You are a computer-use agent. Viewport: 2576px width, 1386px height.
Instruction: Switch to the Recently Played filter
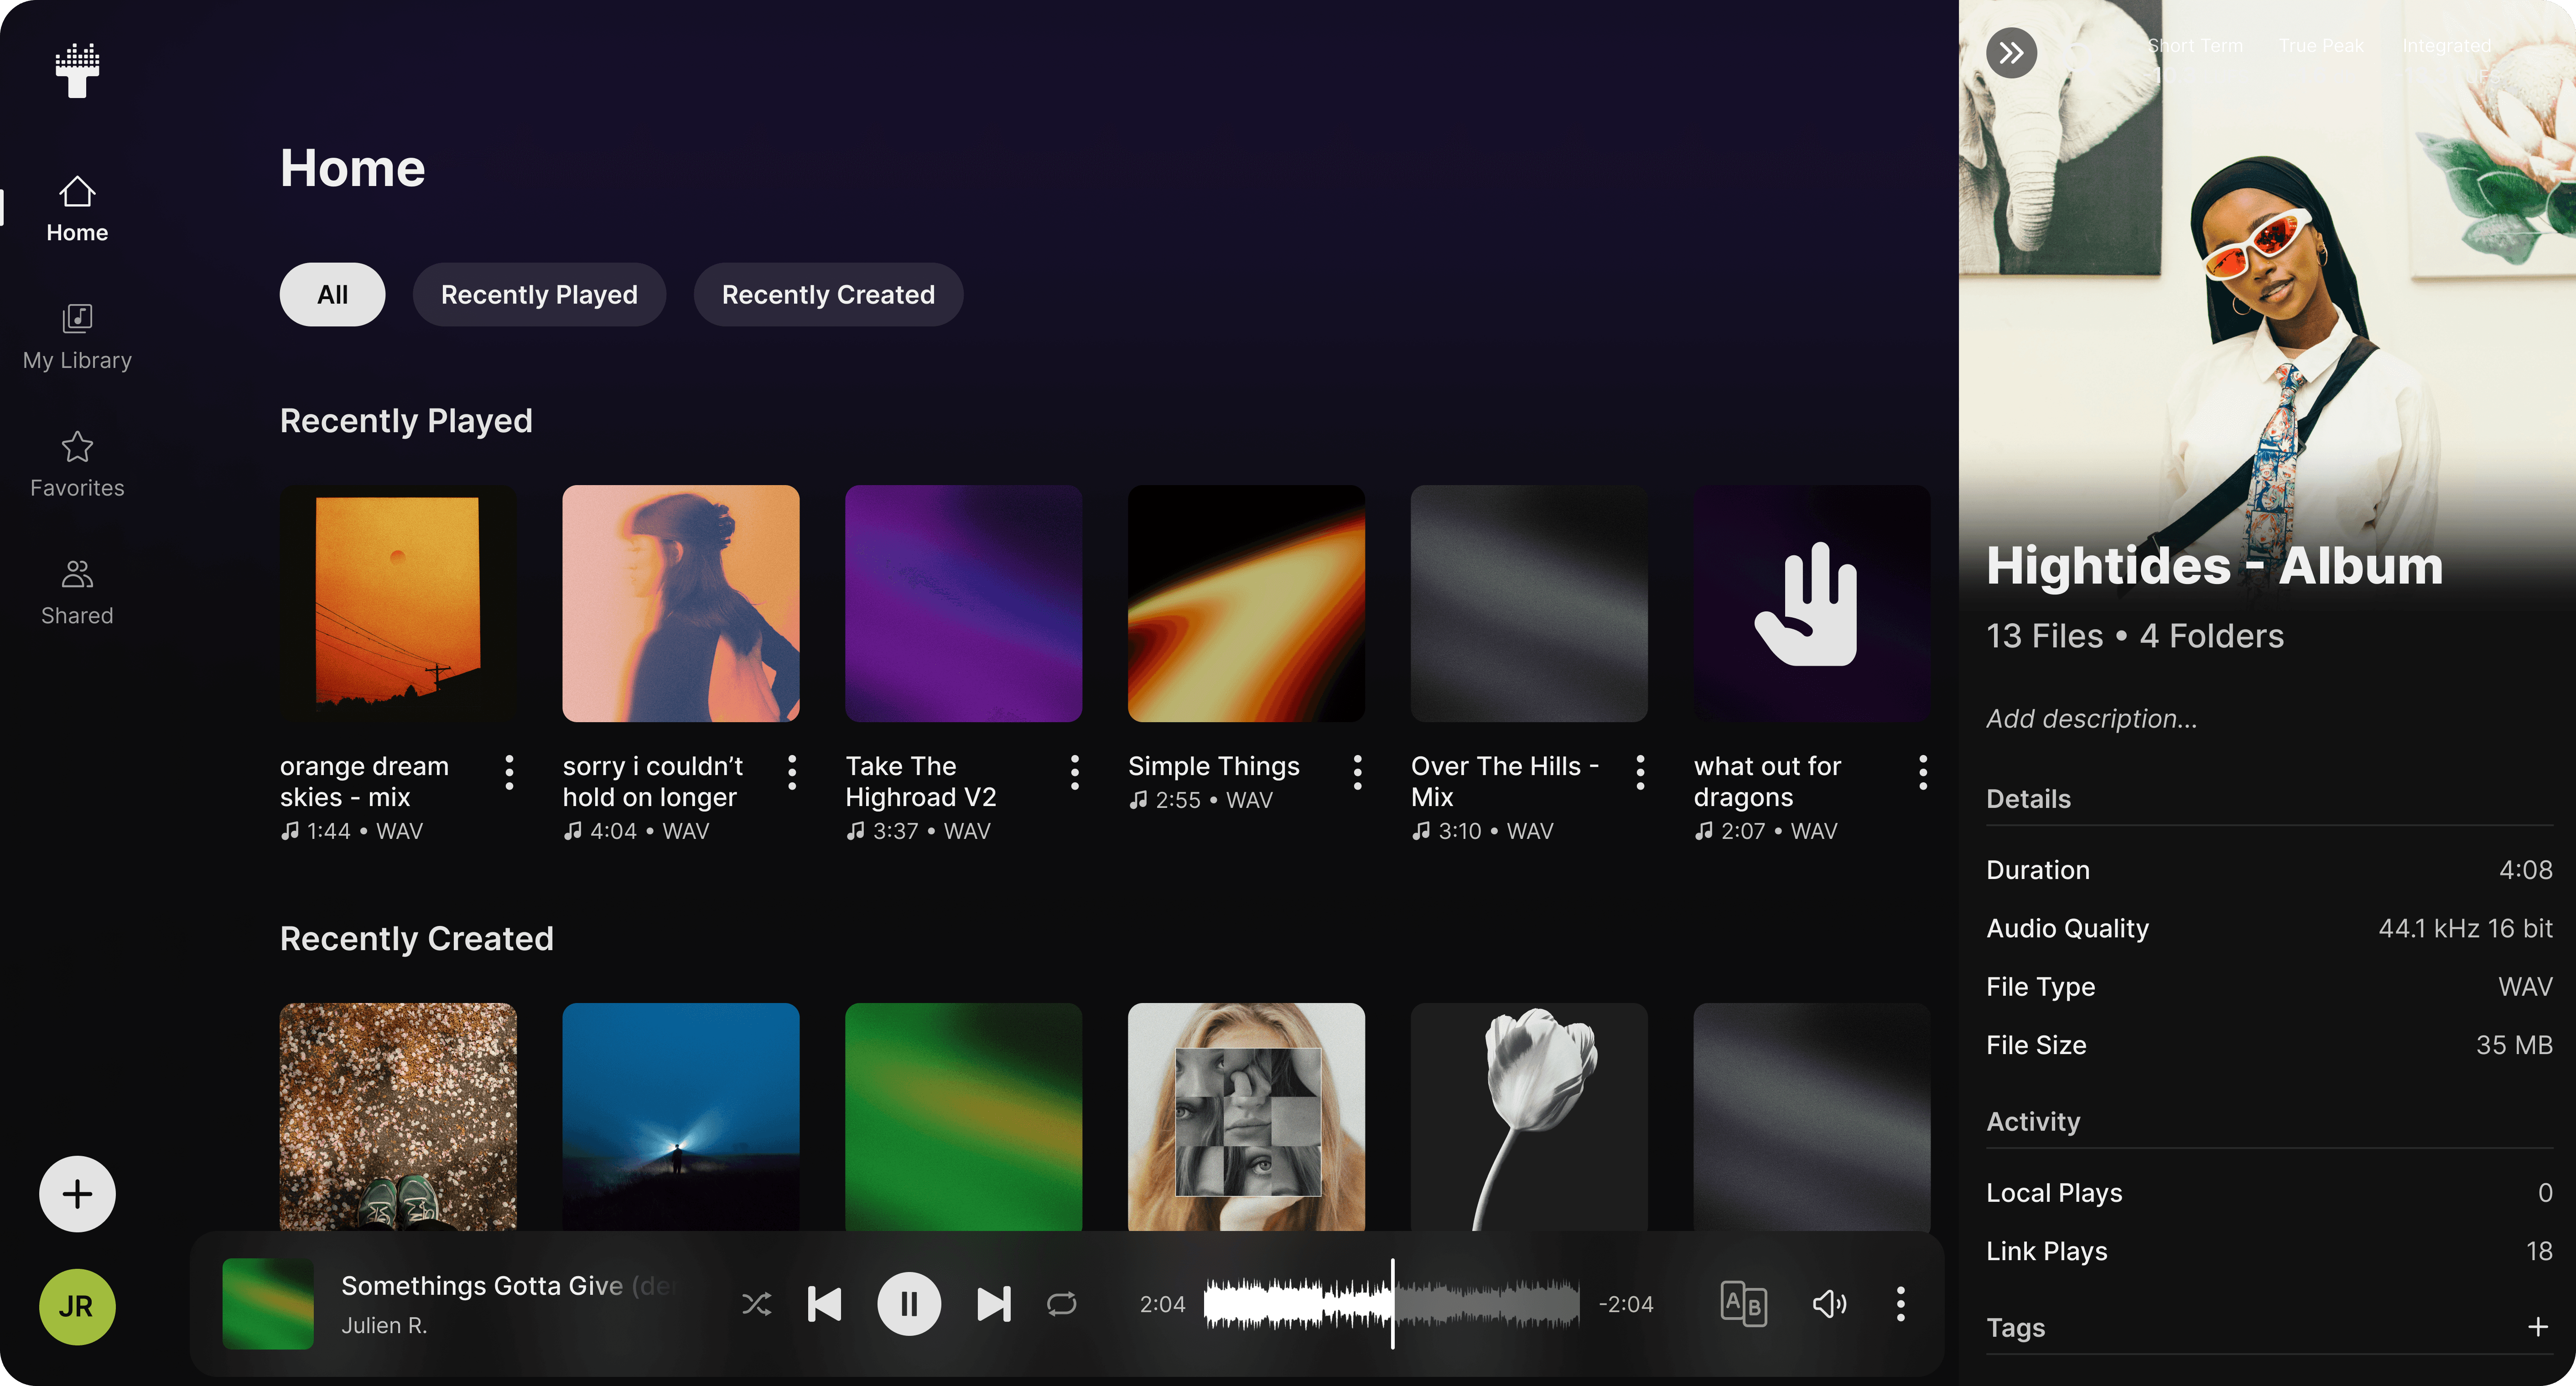point(539,294)
